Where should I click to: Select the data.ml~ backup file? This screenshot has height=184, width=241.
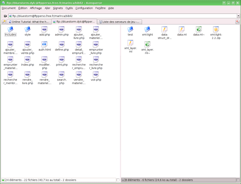(199, 29)
